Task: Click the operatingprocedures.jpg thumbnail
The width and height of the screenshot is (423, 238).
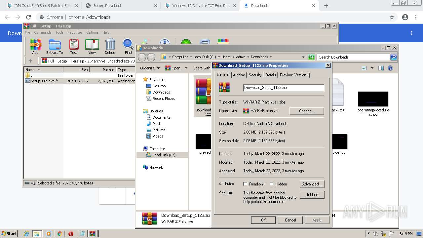Action: (373, 99)
